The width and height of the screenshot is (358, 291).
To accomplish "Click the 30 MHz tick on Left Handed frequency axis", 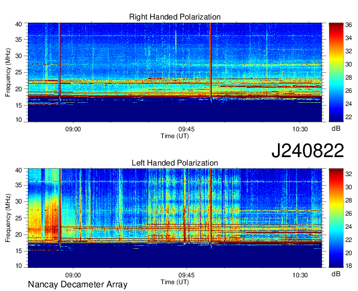I will 18,201.
